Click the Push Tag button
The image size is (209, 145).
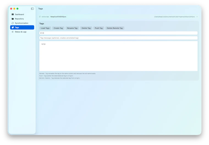tap(99, 28)
